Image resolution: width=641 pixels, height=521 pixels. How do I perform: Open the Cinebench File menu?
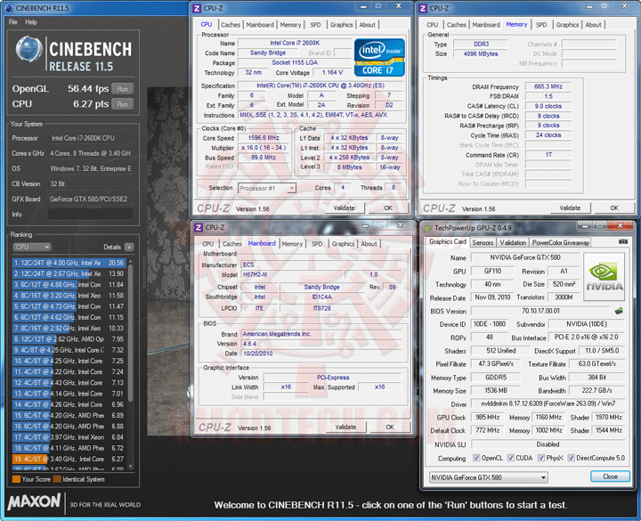pyautogui.click(x=13, y=22)
